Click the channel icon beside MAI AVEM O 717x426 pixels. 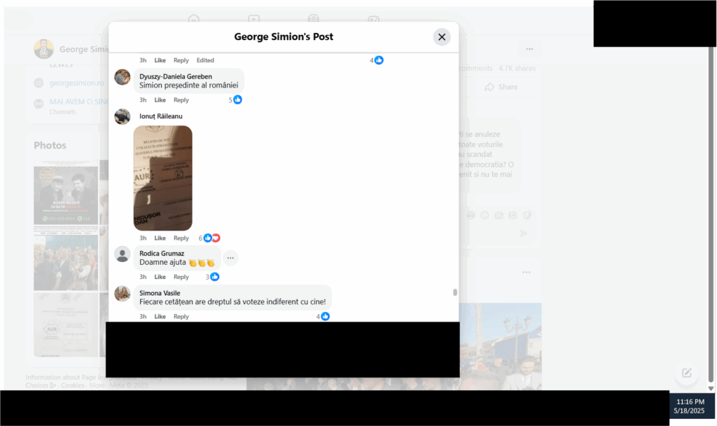tap(39, 104)
